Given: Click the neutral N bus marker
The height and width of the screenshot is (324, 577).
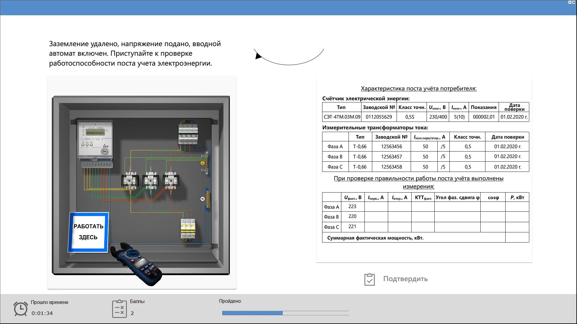Looking at the screenshot, I should [202, 199].
